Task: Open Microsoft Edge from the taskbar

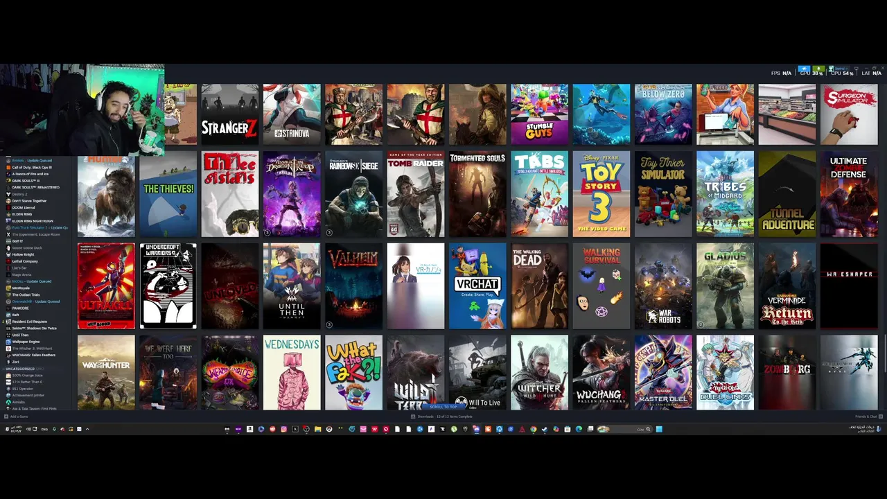Action: coord(579,429)
